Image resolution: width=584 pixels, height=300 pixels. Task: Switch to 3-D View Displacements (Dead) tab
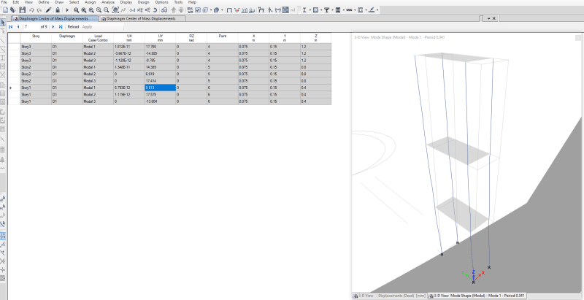390,296
